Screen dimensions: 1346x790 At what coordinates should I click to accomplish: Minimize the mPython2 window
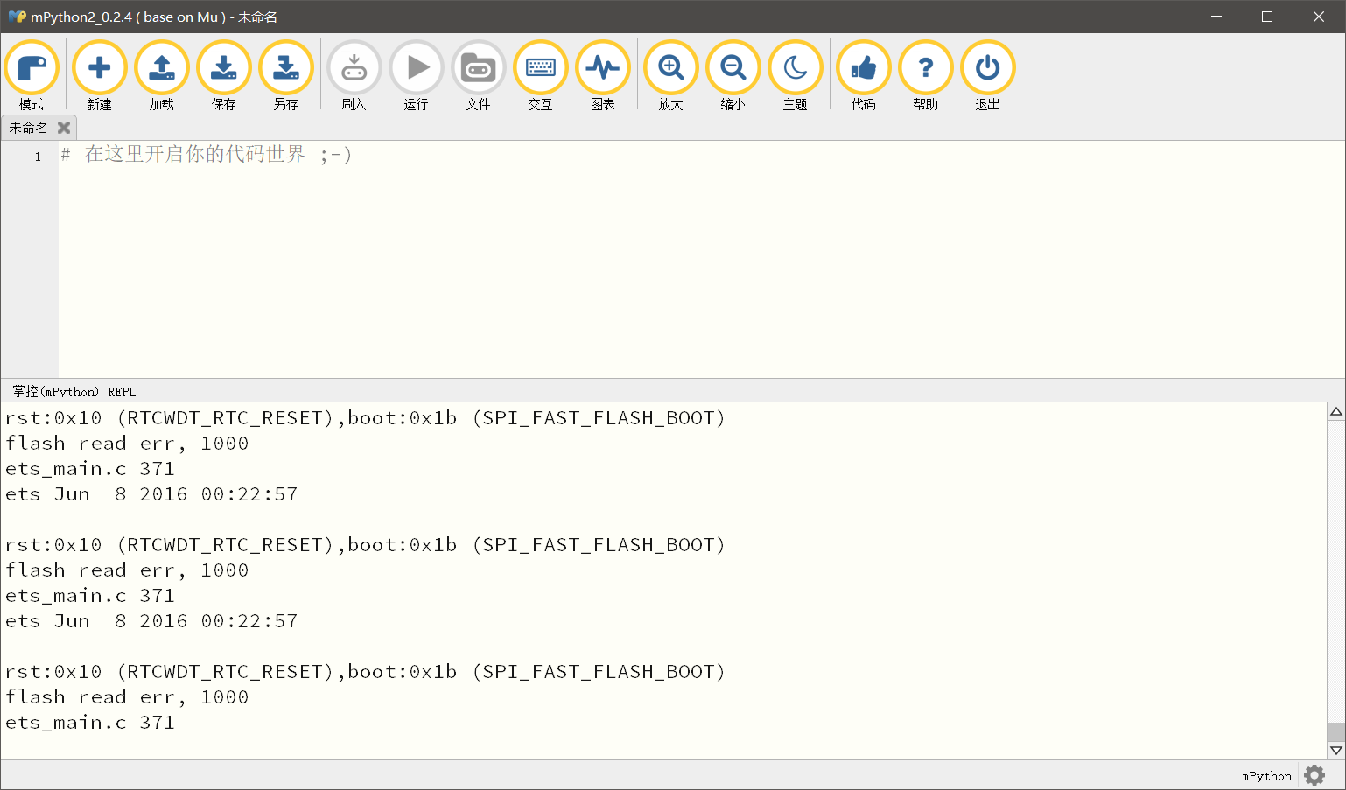coord(1216,17)
